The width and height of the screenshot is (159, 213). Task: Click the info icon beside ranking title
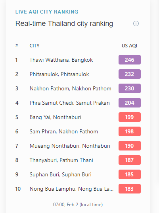(x=136, y=23)
